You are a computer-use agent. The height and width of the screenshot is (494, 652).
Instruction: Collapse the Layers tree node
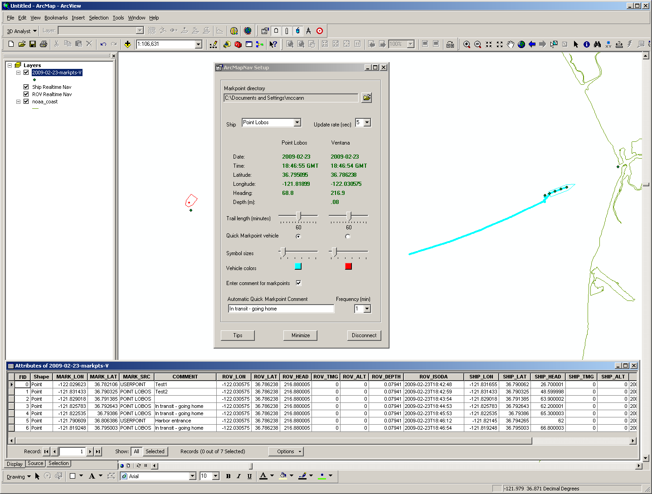(10, 65)
